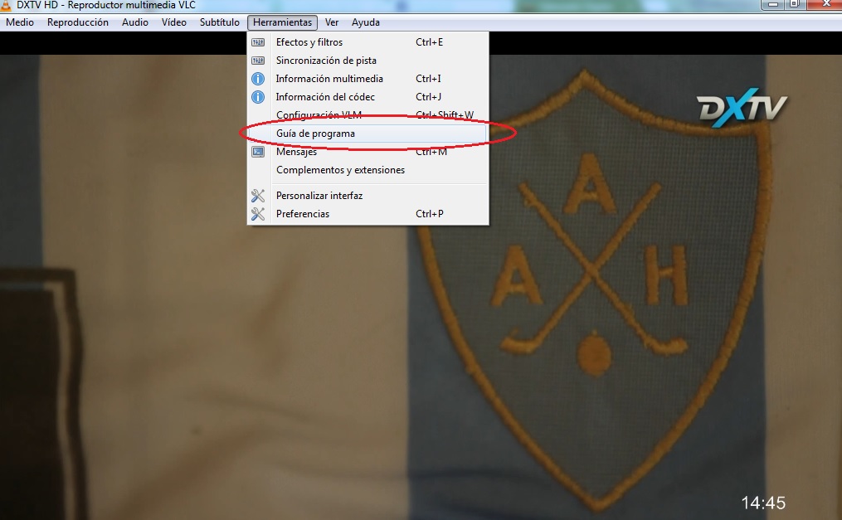This screenshot has width=842, height=520.
Task: Open the Medio menu
Action: point(20,22)
